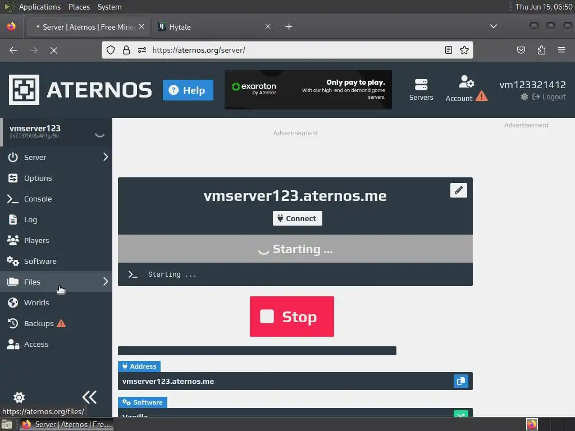Viewport: 575px width, 431px height.
Task: Copy the server address with copy icon
Action: (461, 381)
